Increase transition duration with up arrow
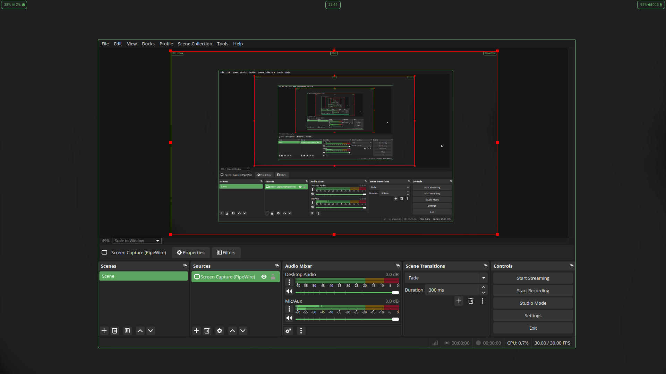 pos(484,287)
